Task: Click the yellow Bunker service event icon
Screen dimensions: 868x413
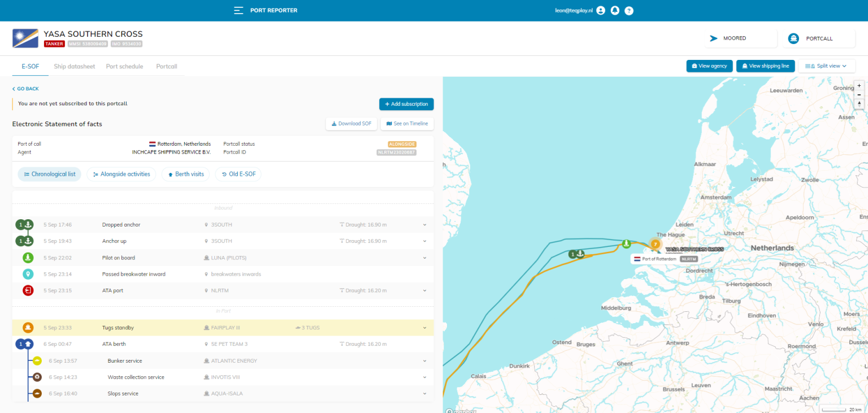Action: [37, 361]
